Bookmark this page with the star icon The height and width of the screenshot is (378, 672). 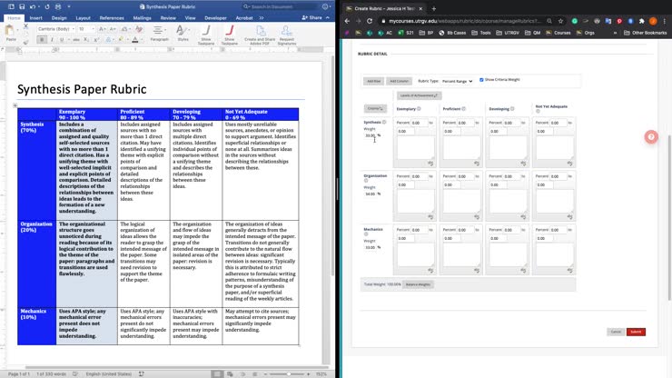pos(560,21)
